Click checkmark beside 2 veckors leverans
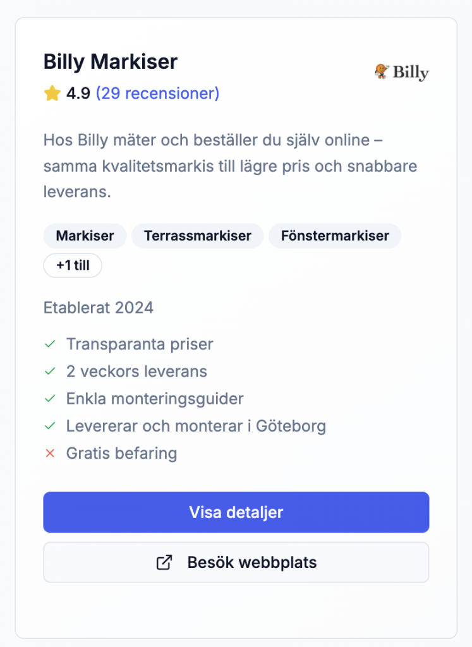 pyautogui.click(x=50, y=372)
